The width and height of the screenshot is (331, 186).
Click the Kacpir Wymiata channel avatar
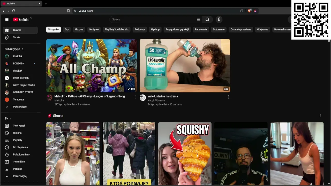(143, 98)
